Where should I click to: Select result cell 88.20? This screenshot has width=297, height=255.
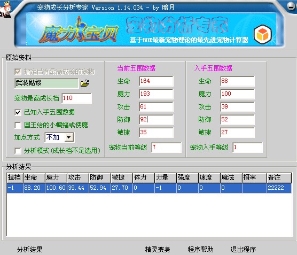point(34,188)
